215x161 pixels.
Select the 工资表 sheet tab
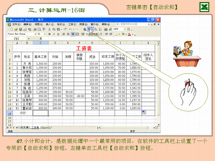point(35,128)
